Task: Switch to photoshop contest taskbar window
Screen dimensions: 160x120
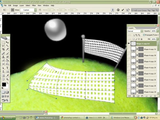Action: point(71,118)
